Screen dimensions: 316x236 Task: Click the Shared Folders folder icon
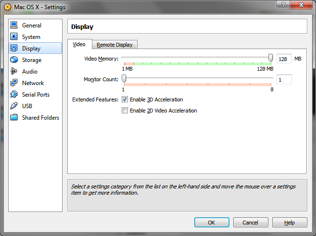pos(13,117)
